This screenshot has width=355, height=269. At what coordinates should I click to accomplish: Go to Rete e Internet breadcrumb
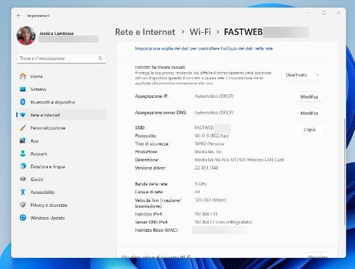point(145,32)
